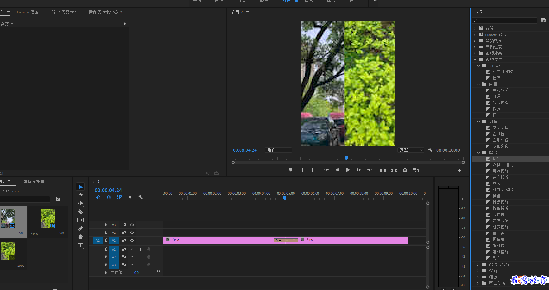This screenshot has width=549, height=290.
Task: Click the Effects panel search field
Action: pos(505,21)
